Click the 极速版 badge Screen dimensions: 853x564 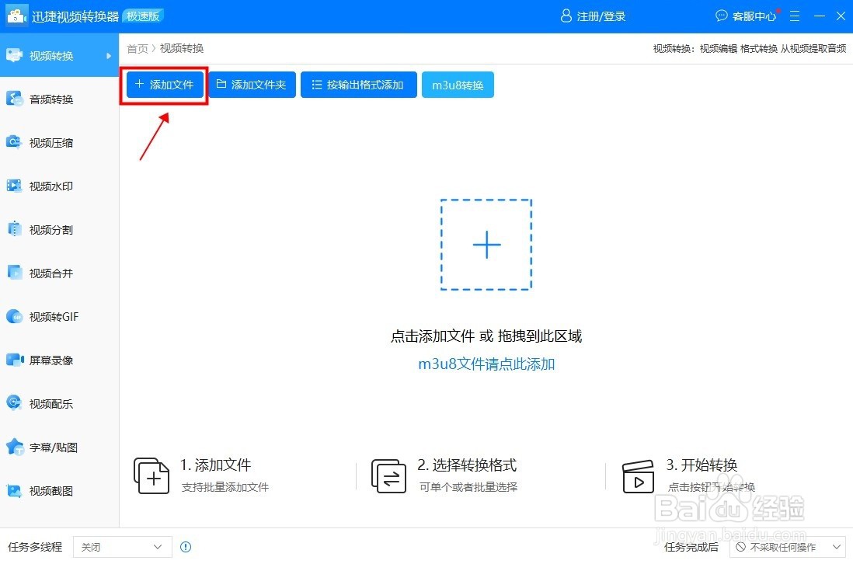[x=143, y=16]
